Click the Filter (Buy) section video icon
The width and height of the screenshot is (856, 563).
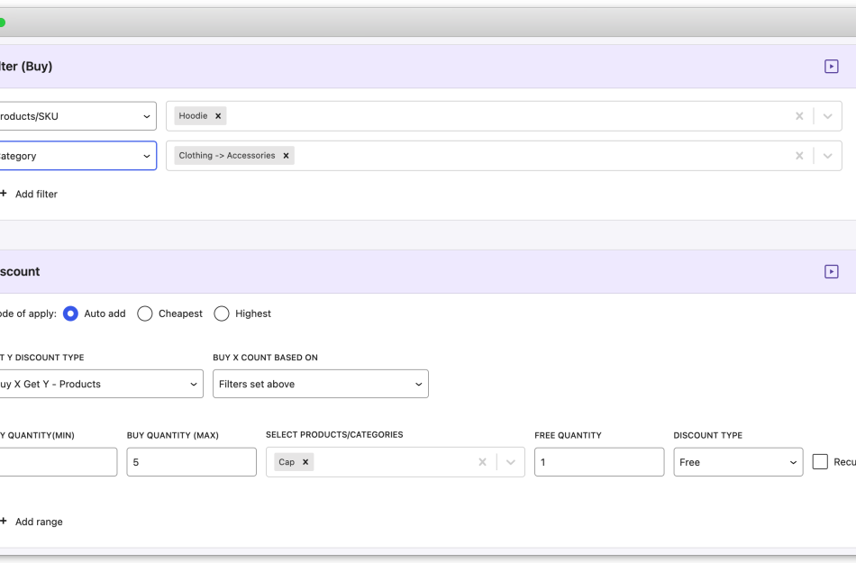point(831,67)
